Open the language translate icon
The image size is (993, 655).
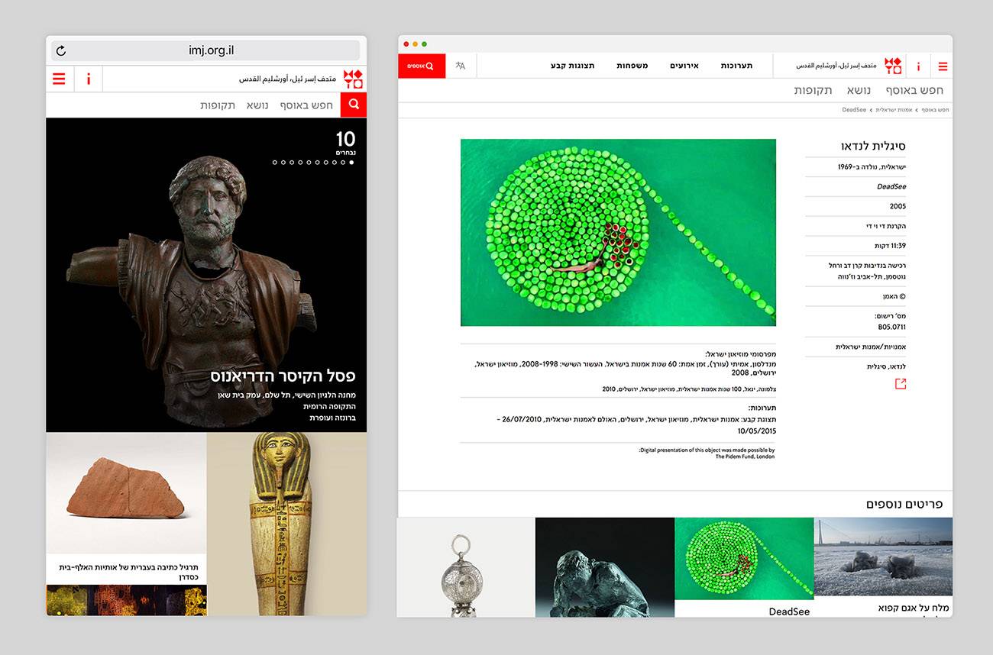pyautogui.click(x=461, y=66)
